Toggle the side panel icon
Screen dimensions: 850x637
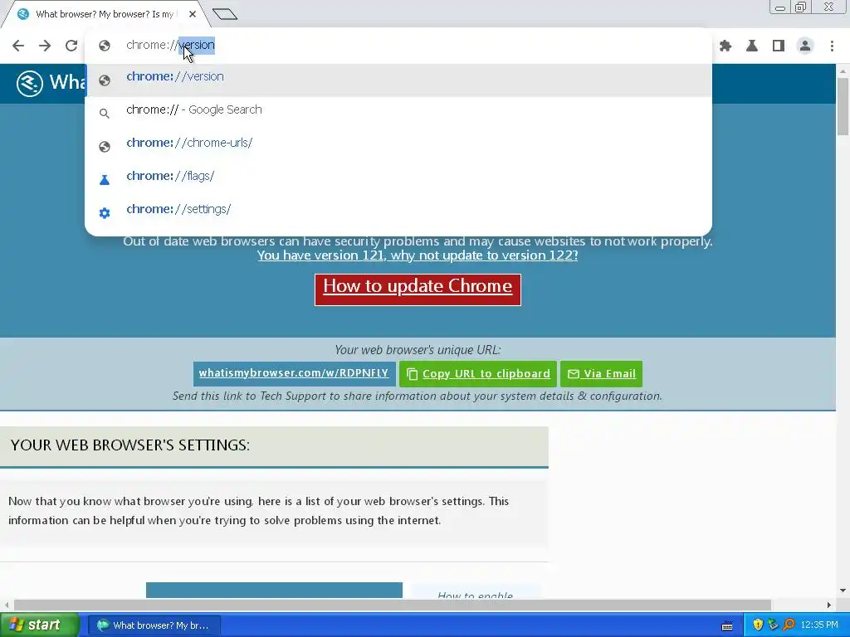779,46
